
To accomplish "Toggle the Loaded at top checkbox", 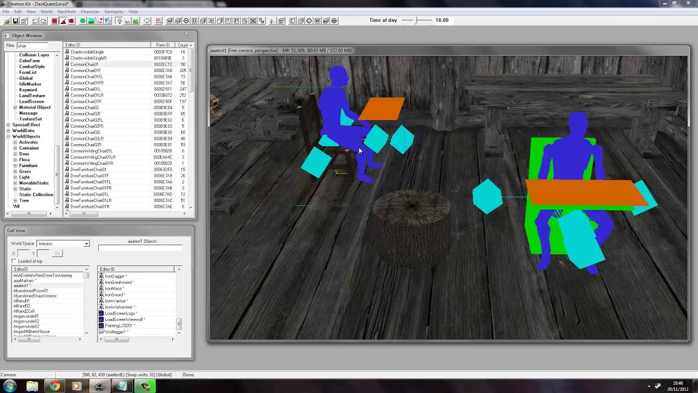I will coord(14,261).
